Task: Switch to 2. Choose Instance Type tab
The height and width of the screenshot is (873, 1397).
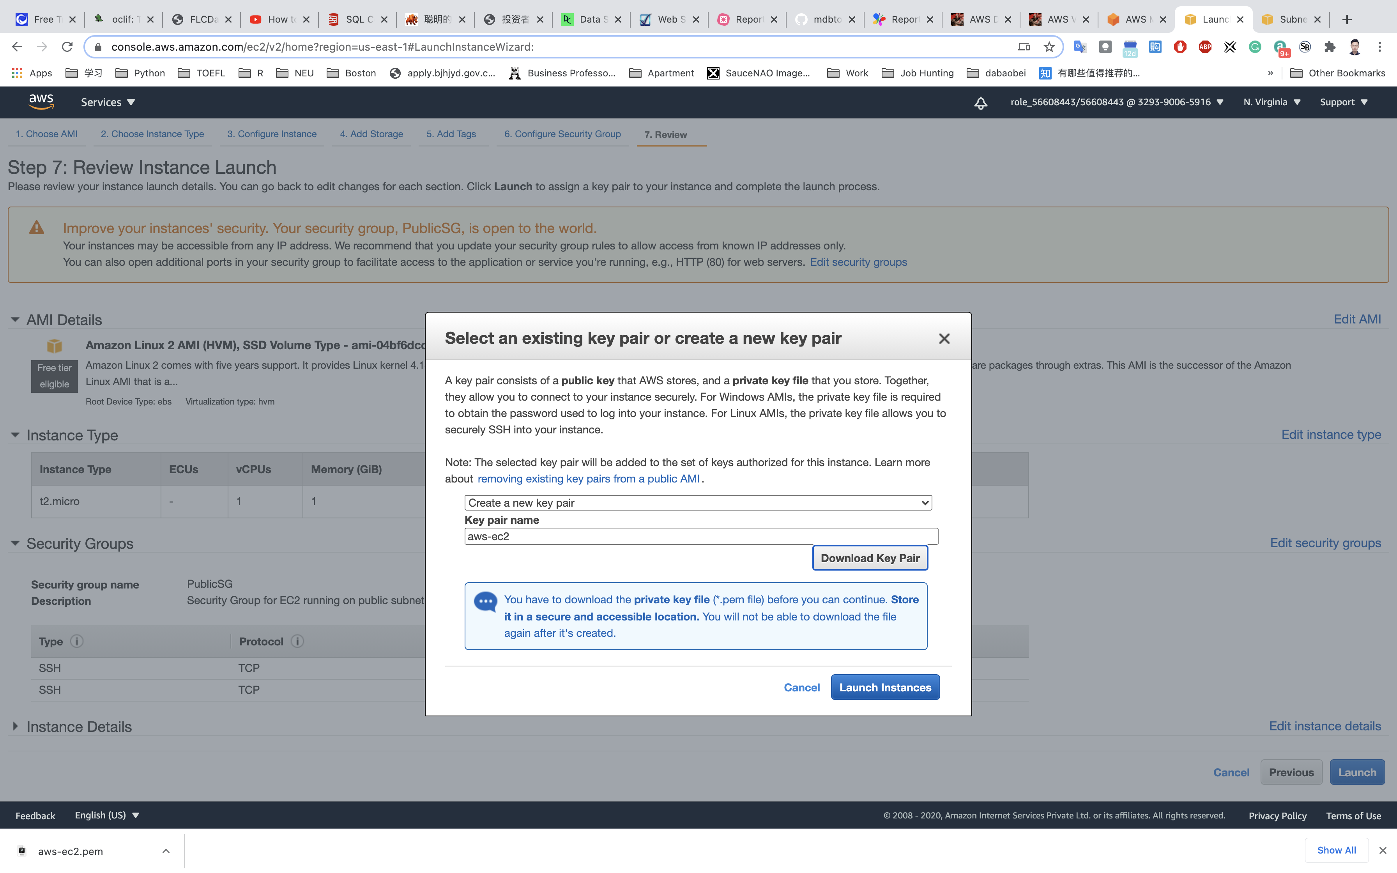Action: pos(152,134)
